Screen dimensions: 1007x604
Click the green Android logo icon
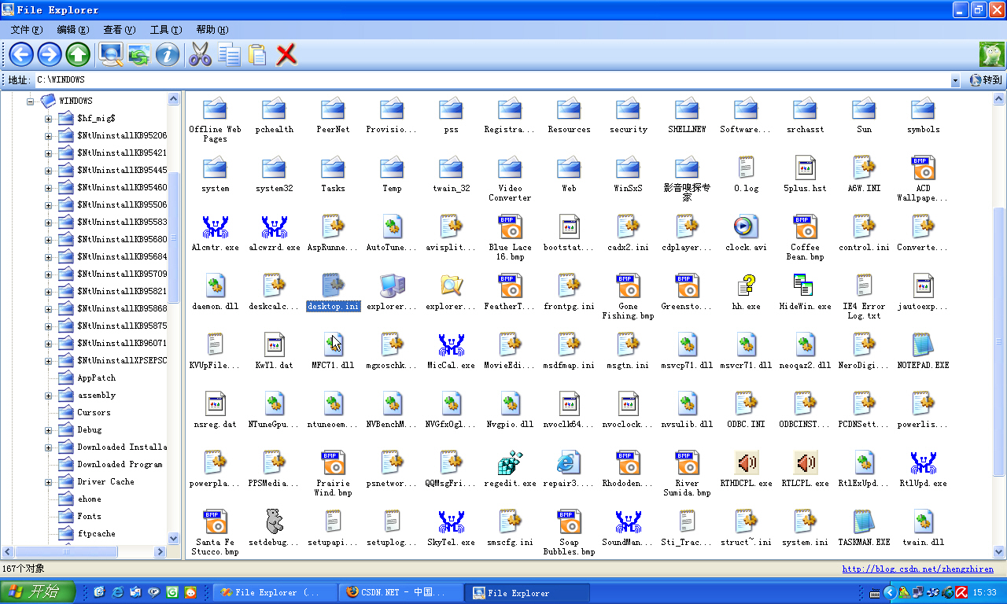click(x=992, y=54)
